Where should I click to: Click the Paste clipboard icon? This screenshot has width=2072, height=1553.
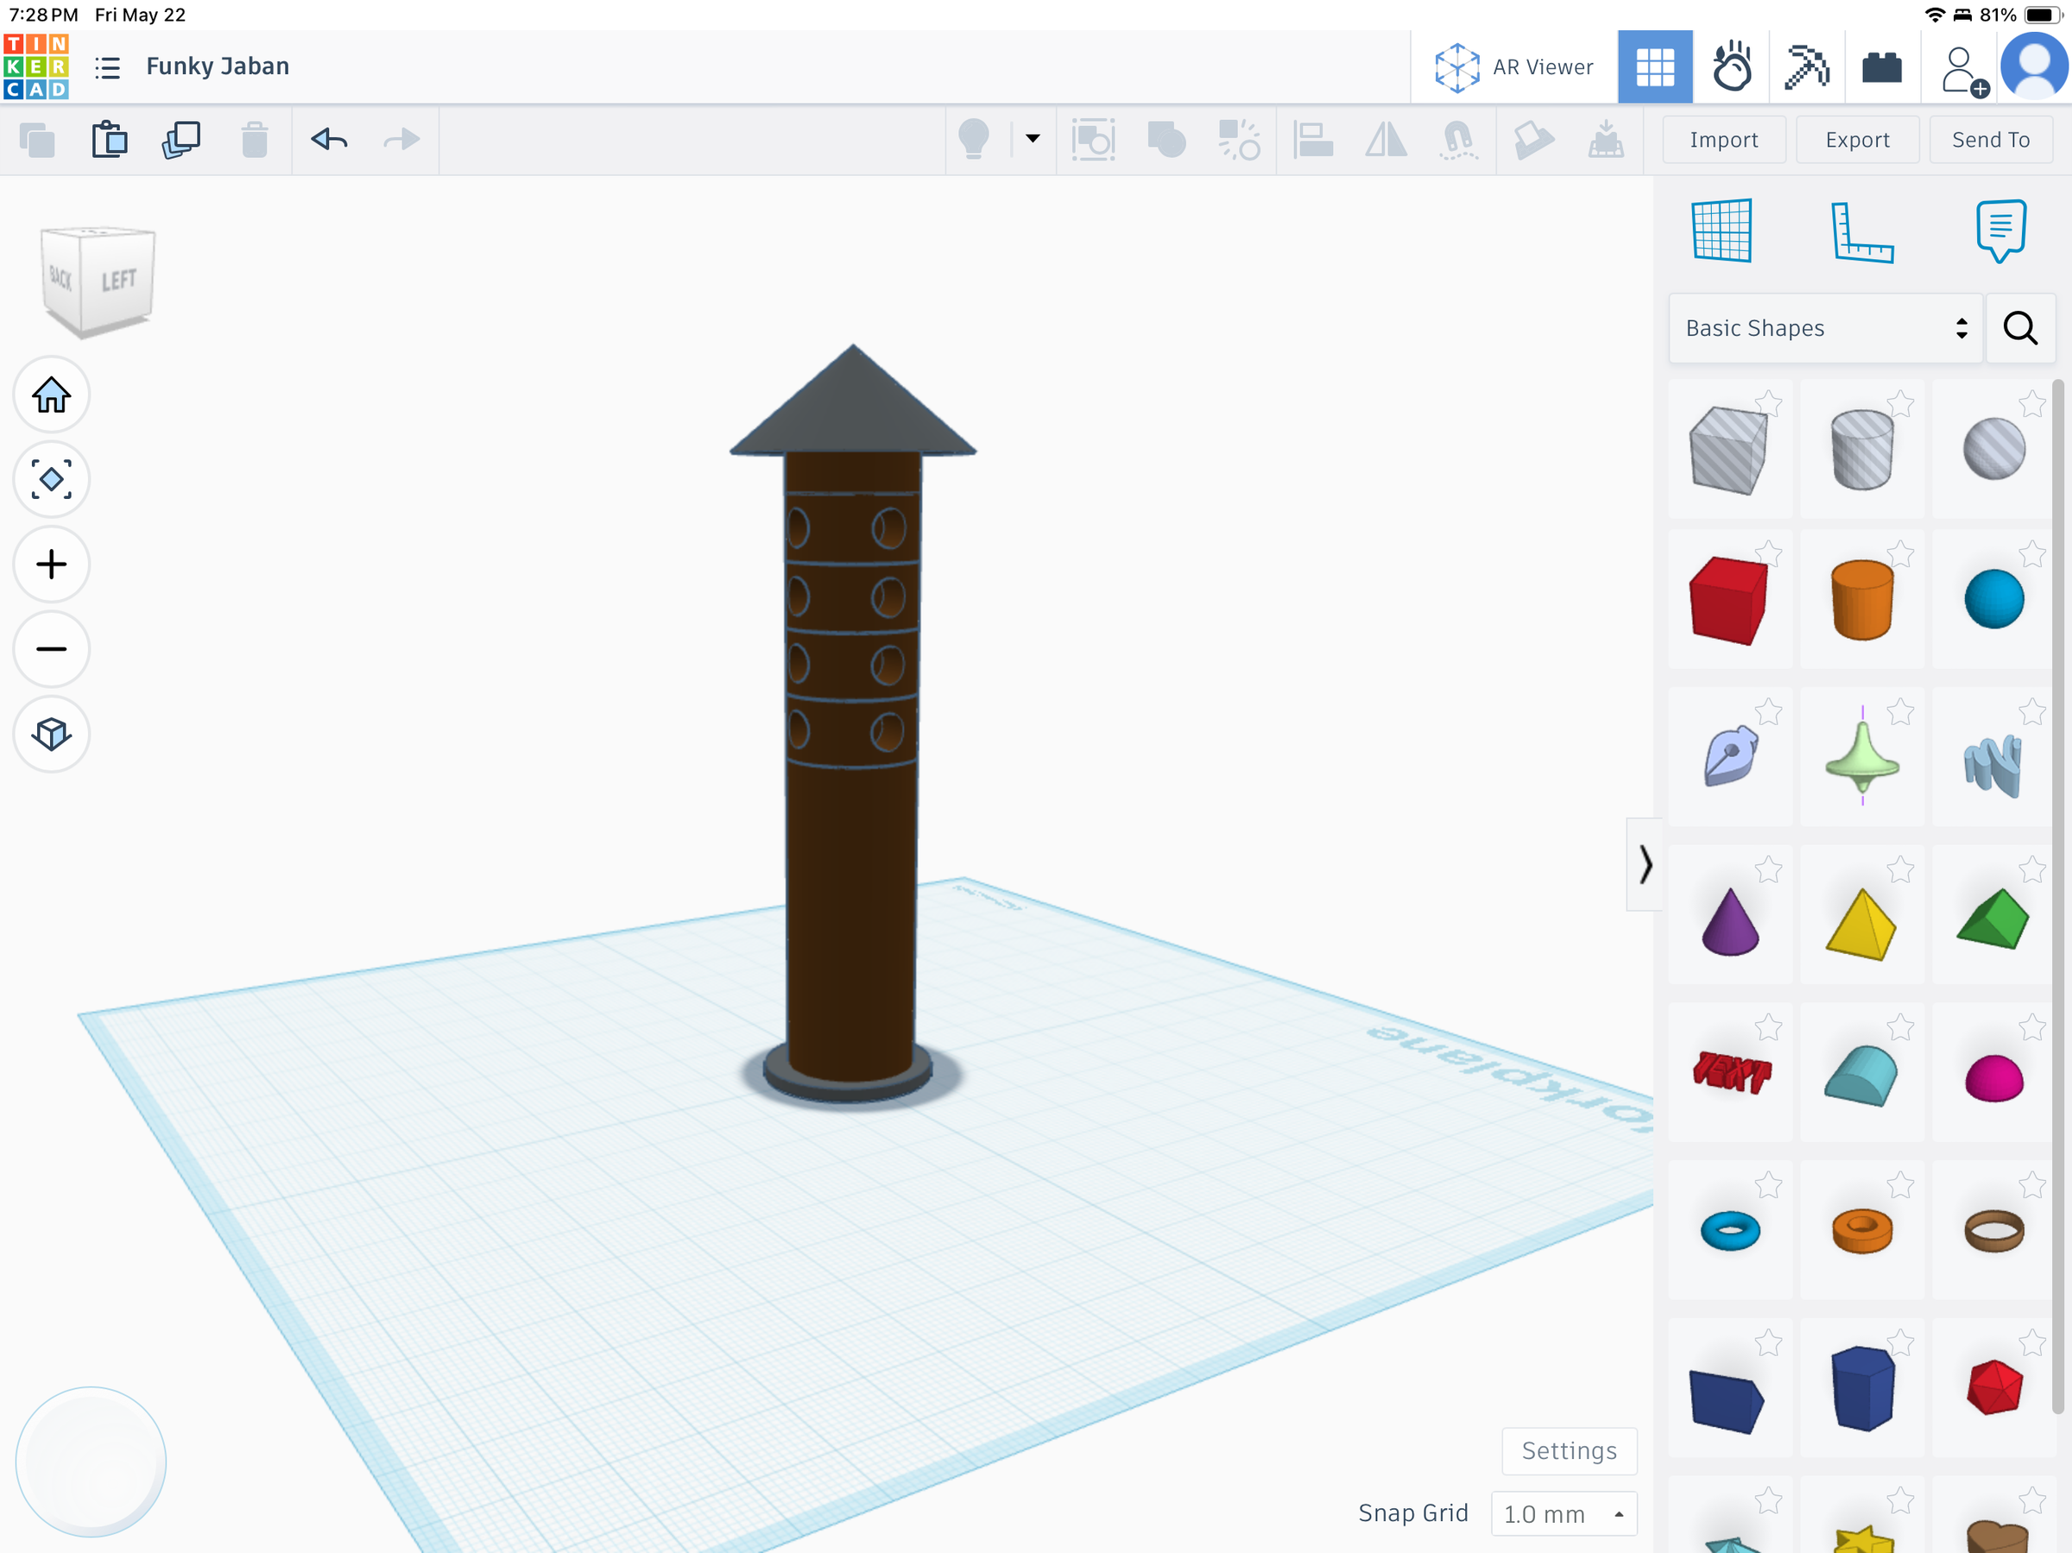(x=110, y=141)
